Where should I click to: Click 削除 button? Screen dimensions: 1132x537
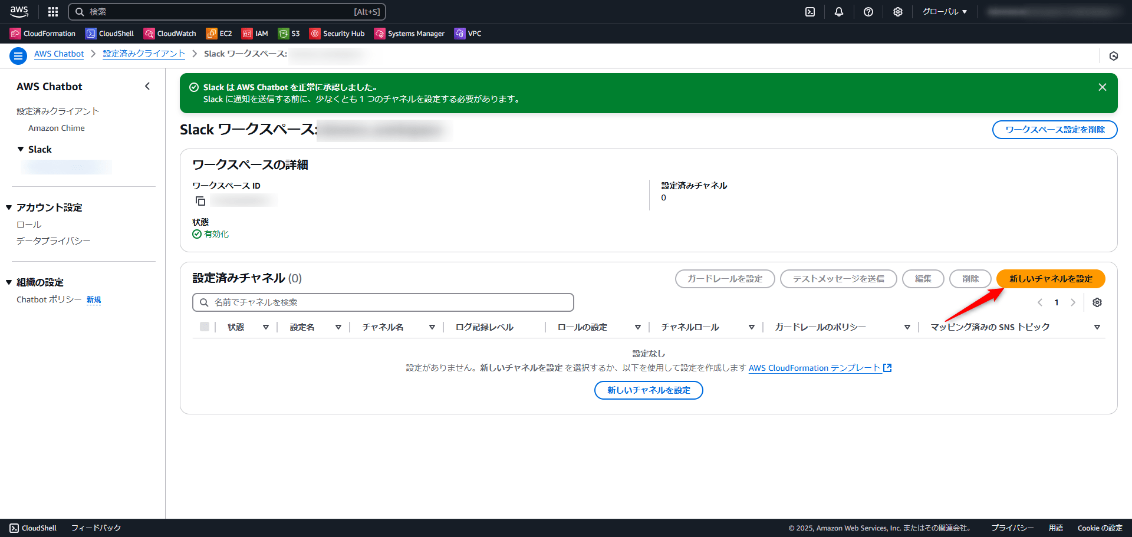(970, 279)
